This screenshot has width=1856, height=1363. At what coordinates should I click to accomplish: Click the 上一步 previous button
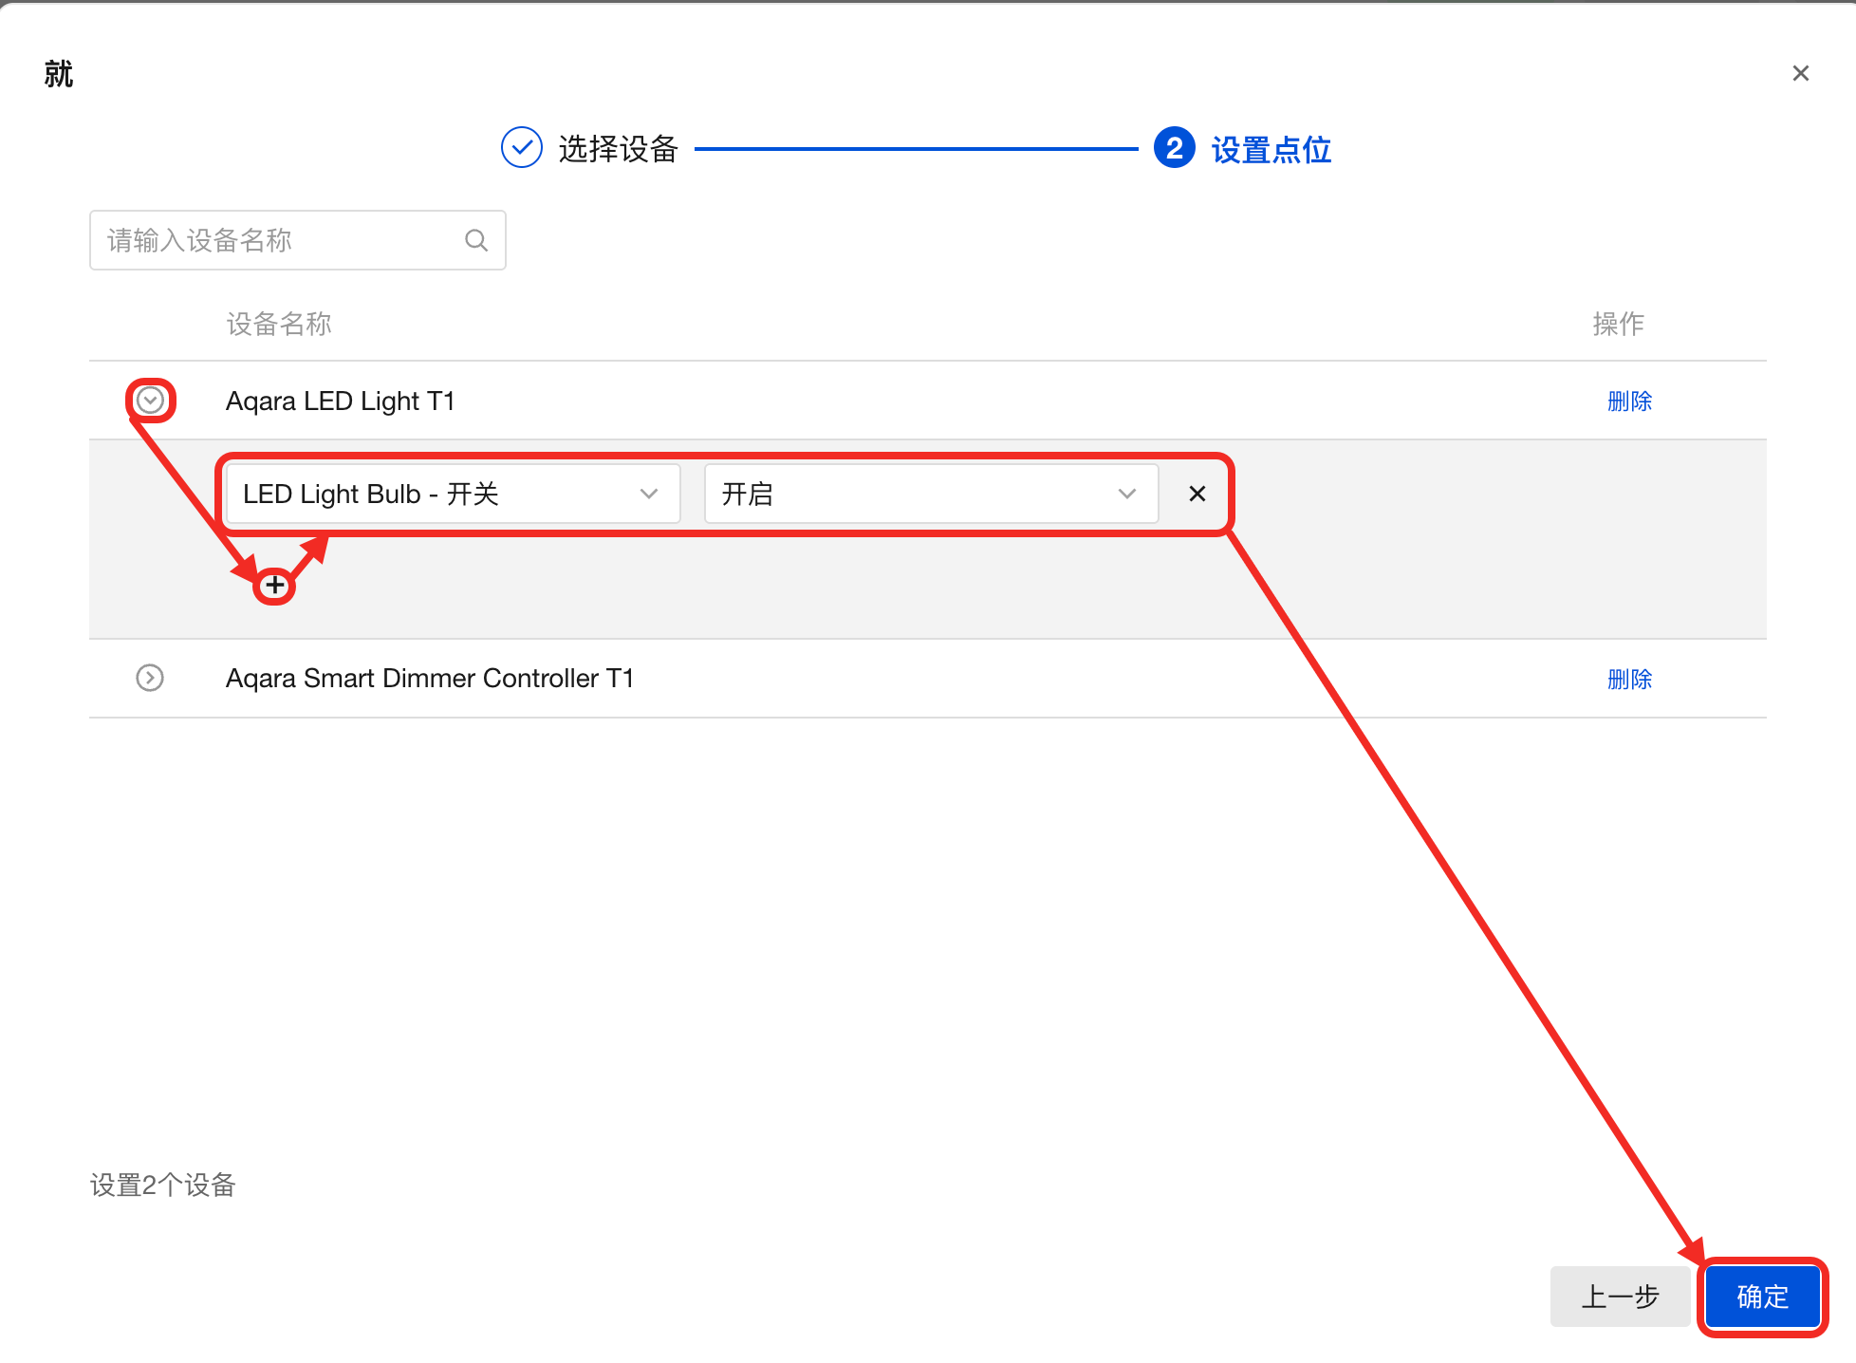point(1620,1297)
